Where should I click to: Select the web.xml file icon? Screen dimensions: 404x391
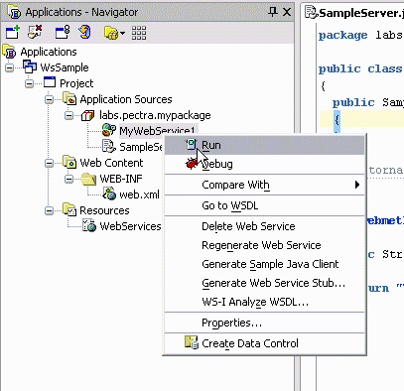(109, 195)
